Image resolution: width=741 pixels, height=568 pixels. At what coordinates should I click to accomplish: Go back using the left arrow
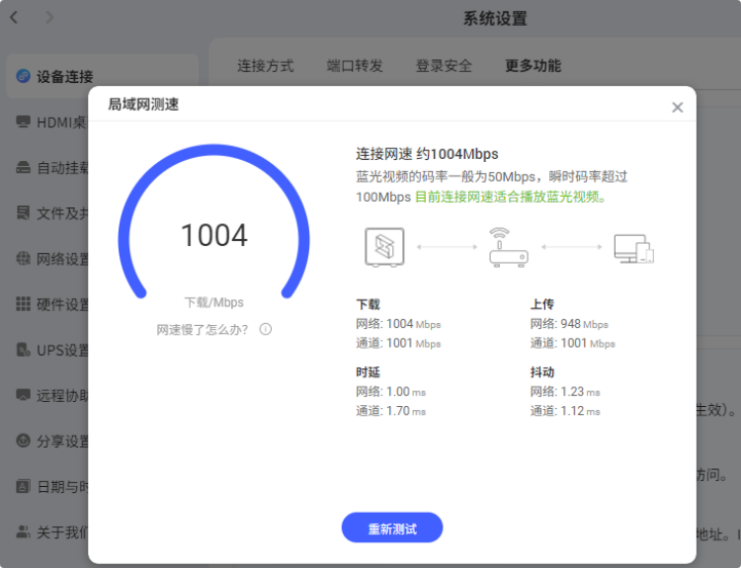(15, 17)
